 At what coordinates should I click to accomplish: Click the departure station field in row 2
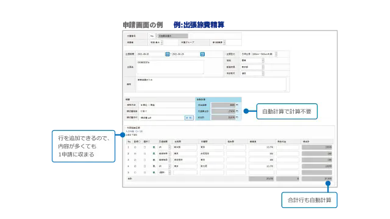(x=185, y=154)
